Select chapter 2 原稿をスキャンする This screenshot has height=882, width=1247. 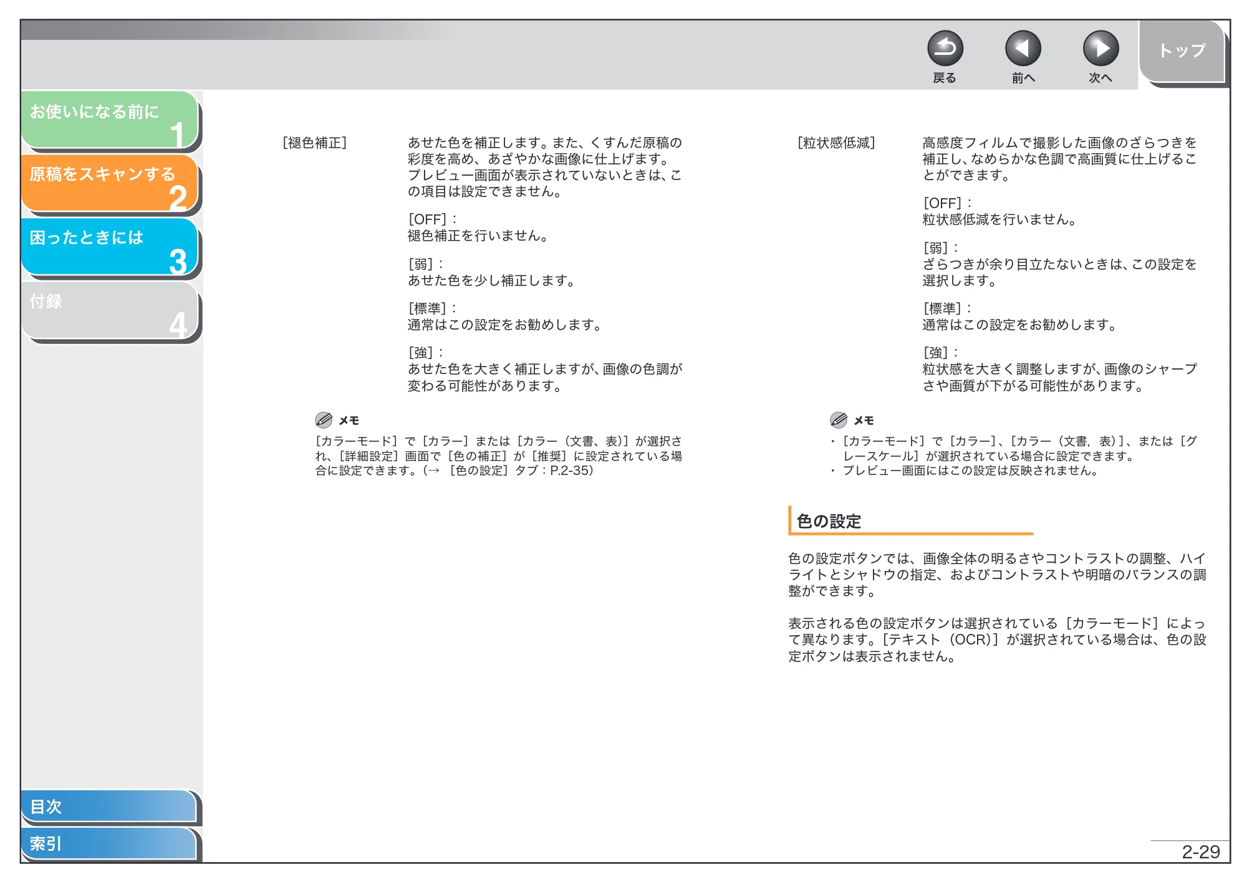(110, 184)
